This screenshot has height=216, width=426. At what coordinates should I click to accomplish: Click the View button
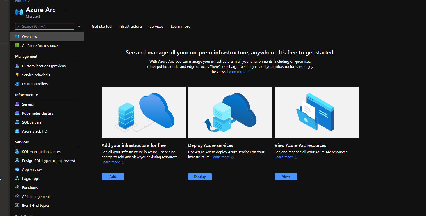[x=286, y=177]
